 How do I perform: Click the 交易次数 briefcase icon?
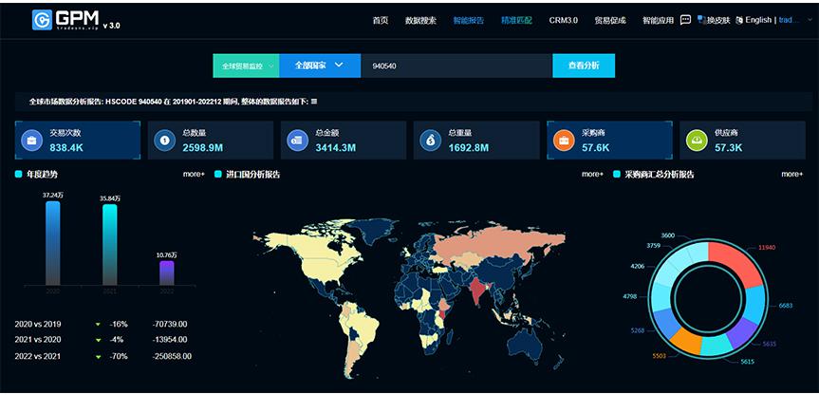(31, 141)
